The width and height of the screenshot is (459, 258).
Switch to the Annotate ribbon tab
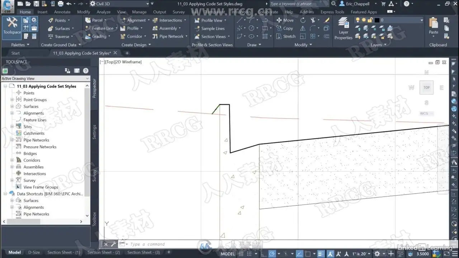[62, 12]
